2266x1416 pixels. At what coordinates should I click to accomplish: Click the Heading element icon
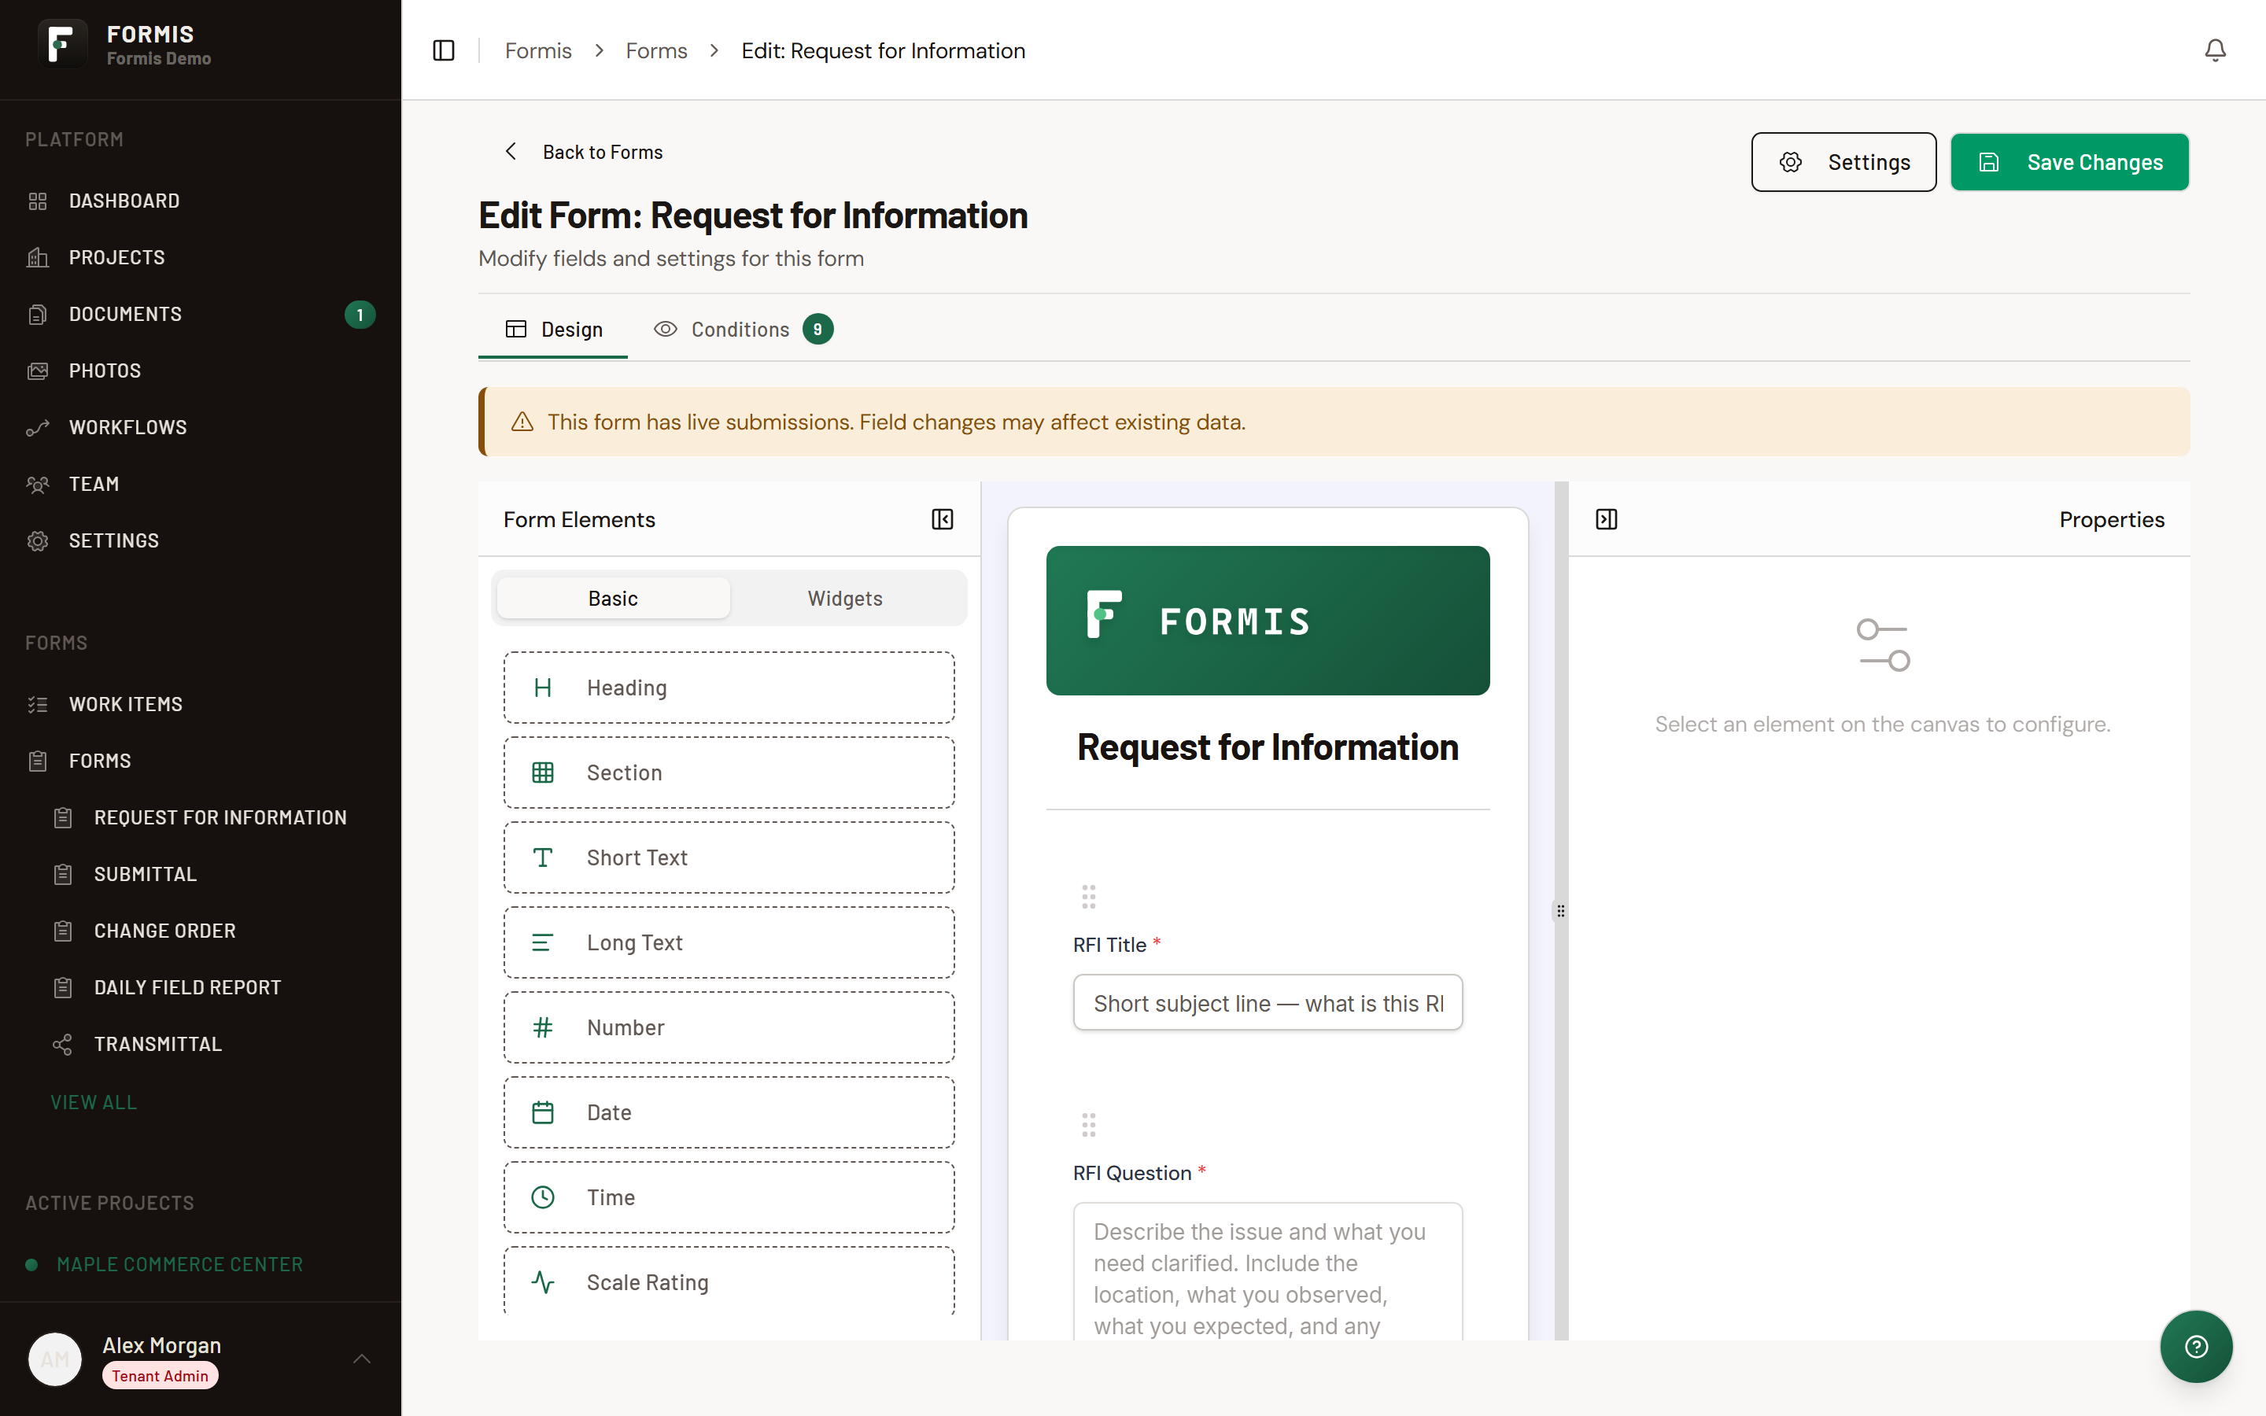pos(543,688)
